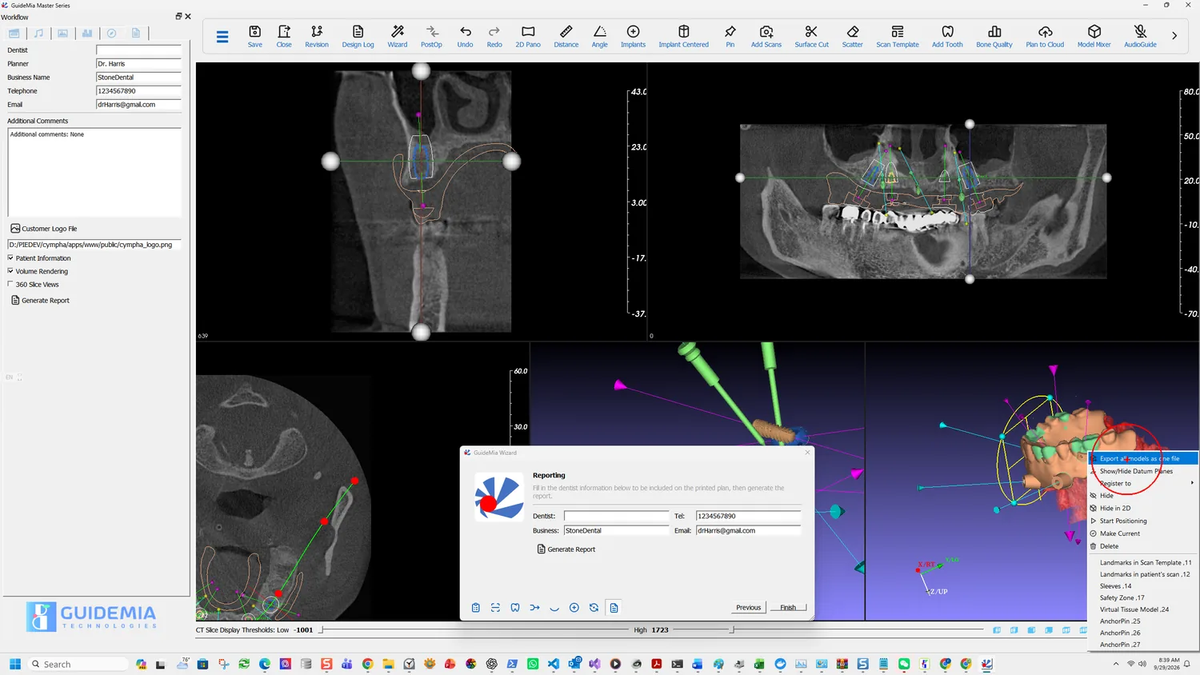
Task: Open the compass tab in Workflow panel
Action: pyautogui.click(x=112, y=34)
